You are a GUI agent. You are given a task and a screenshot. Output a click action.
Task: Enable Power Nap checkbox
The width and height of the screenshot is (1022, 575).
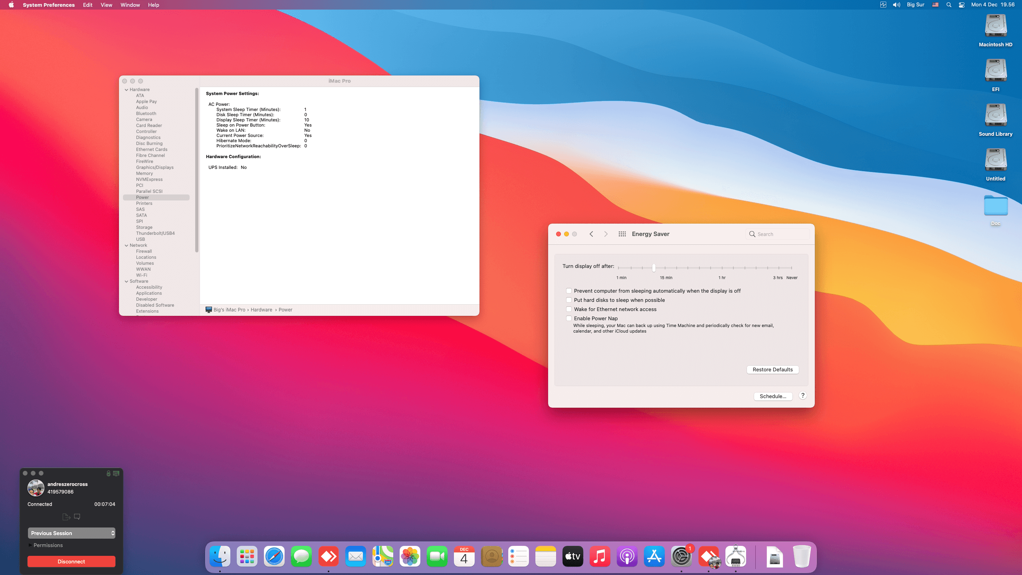point(569,318)
